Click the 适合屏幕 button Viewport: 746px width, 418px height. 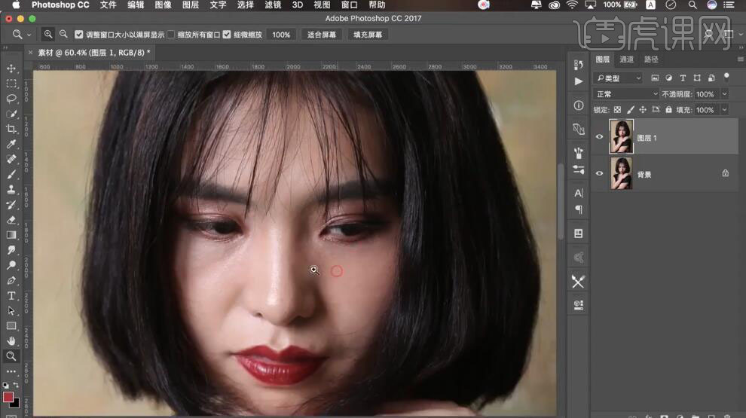pos(322,35)
